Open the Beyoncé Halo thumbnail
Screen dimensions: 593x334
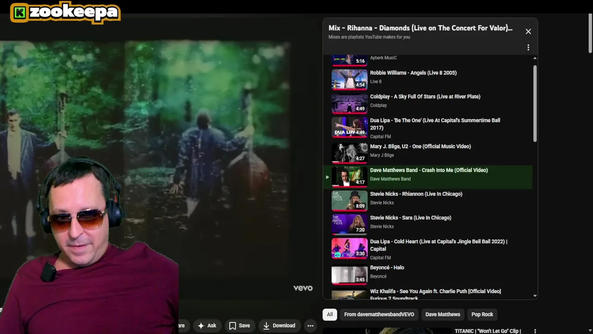(x=349, y=274)
